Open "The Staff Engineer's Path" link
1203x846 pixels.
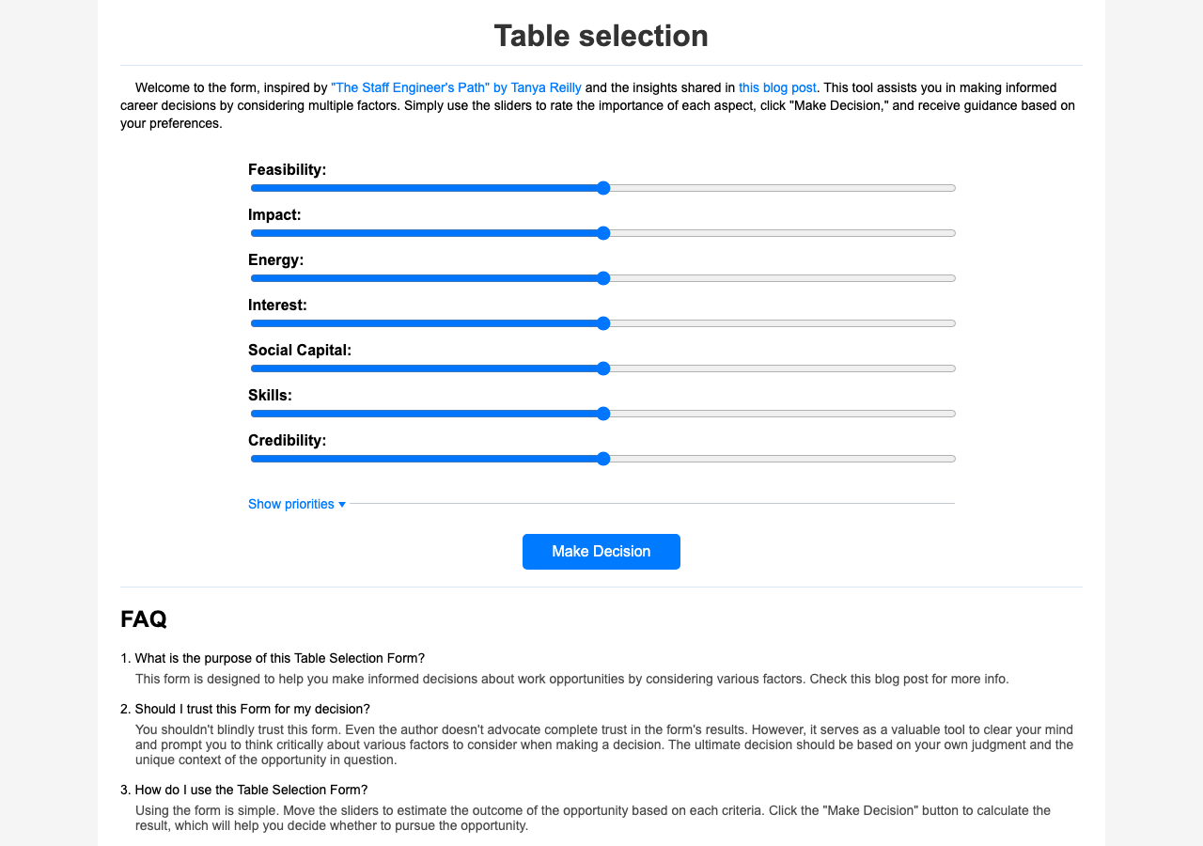coord(456,87)
